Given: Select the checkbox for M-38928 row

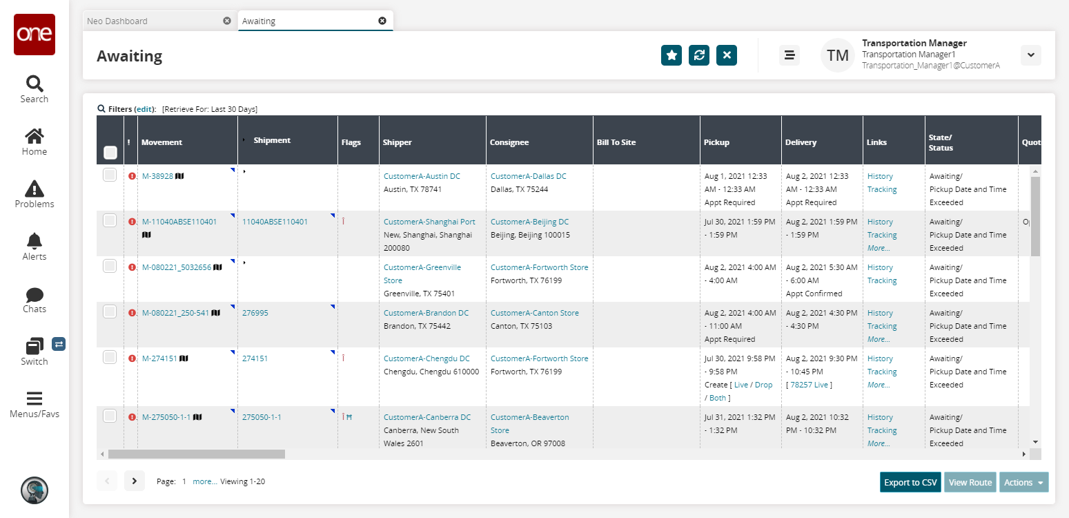Looking at the screenshot, I should 110,175.
